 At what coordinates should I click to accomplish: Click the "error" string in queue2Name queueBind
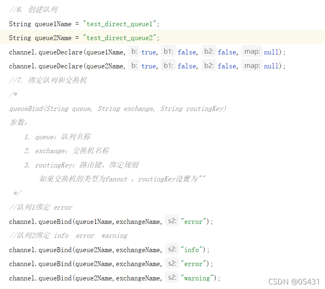[x=193, y=264]
